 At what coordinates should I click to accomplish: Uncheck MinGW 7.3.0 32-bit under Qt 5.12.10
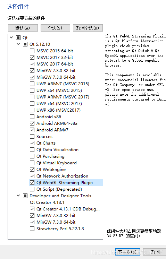(x=32, y=71)
